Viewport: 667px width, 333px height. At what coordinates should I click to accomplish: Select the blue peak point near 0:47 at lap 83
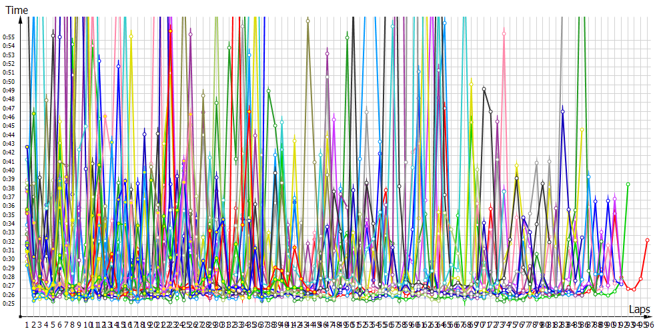click(x=562, y=111)
